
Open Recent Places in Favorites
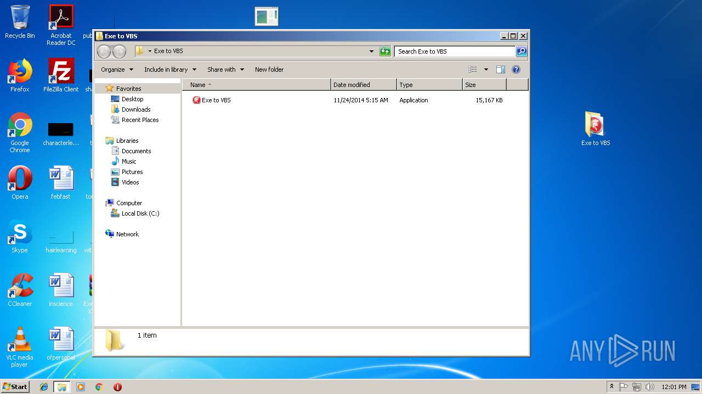coord(140,120)
